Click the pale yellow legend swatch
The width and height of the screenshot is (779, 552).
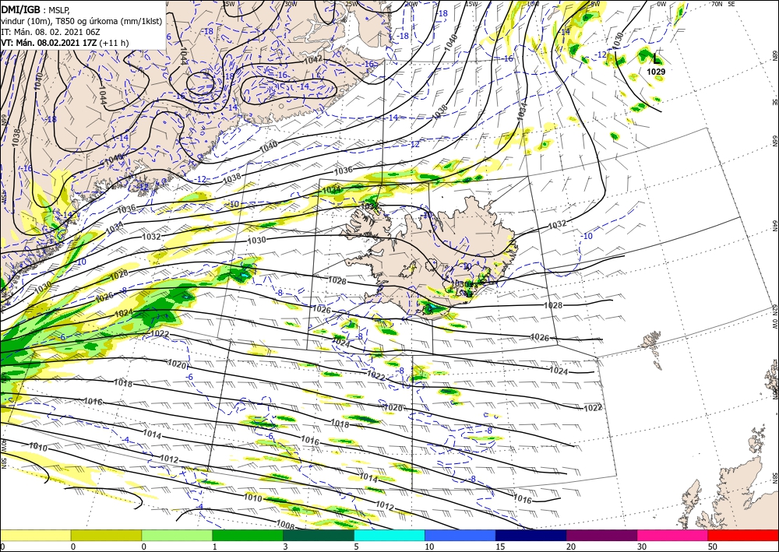click(35, 535)
